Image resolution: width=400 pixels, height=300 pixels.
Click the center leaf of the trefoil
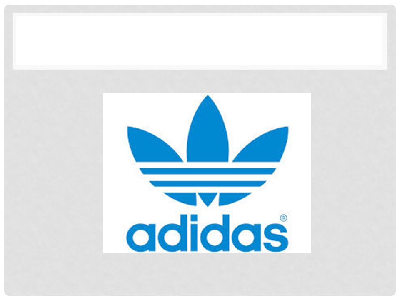(x=207, y=130)
